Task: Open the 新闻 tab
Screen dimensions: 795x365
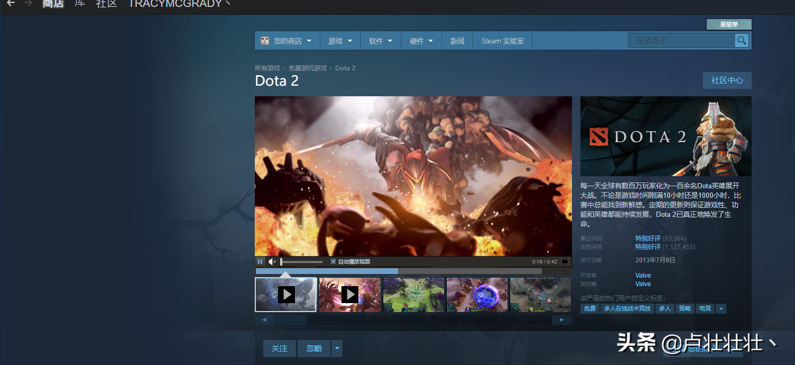Action: tap(457, 41)
